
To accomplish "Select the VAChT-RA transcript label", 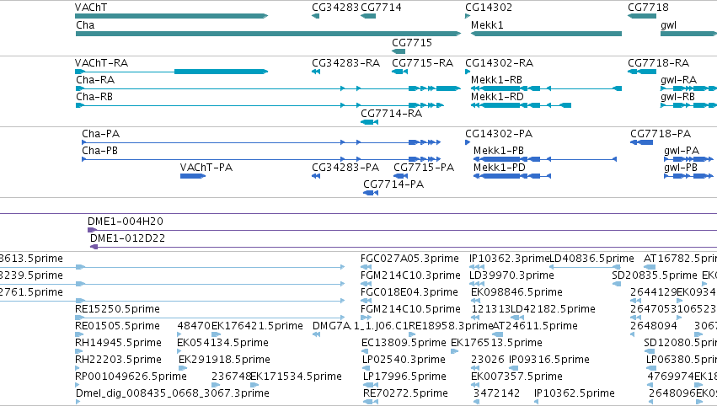I will coord(101,63).
